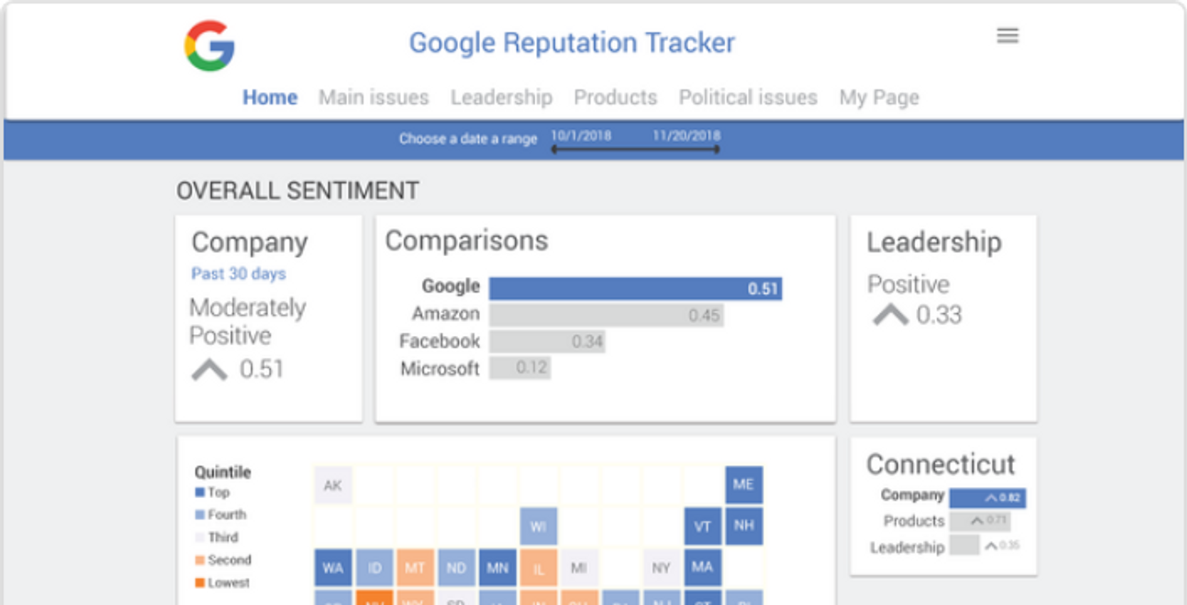Select the ME state tile
The height and width of the screenshot is (605, 1187).
744,485
